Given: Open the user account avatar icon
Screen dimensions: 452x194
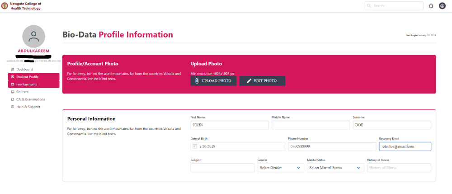Looking at the screenshot, I should click(442, 6).
